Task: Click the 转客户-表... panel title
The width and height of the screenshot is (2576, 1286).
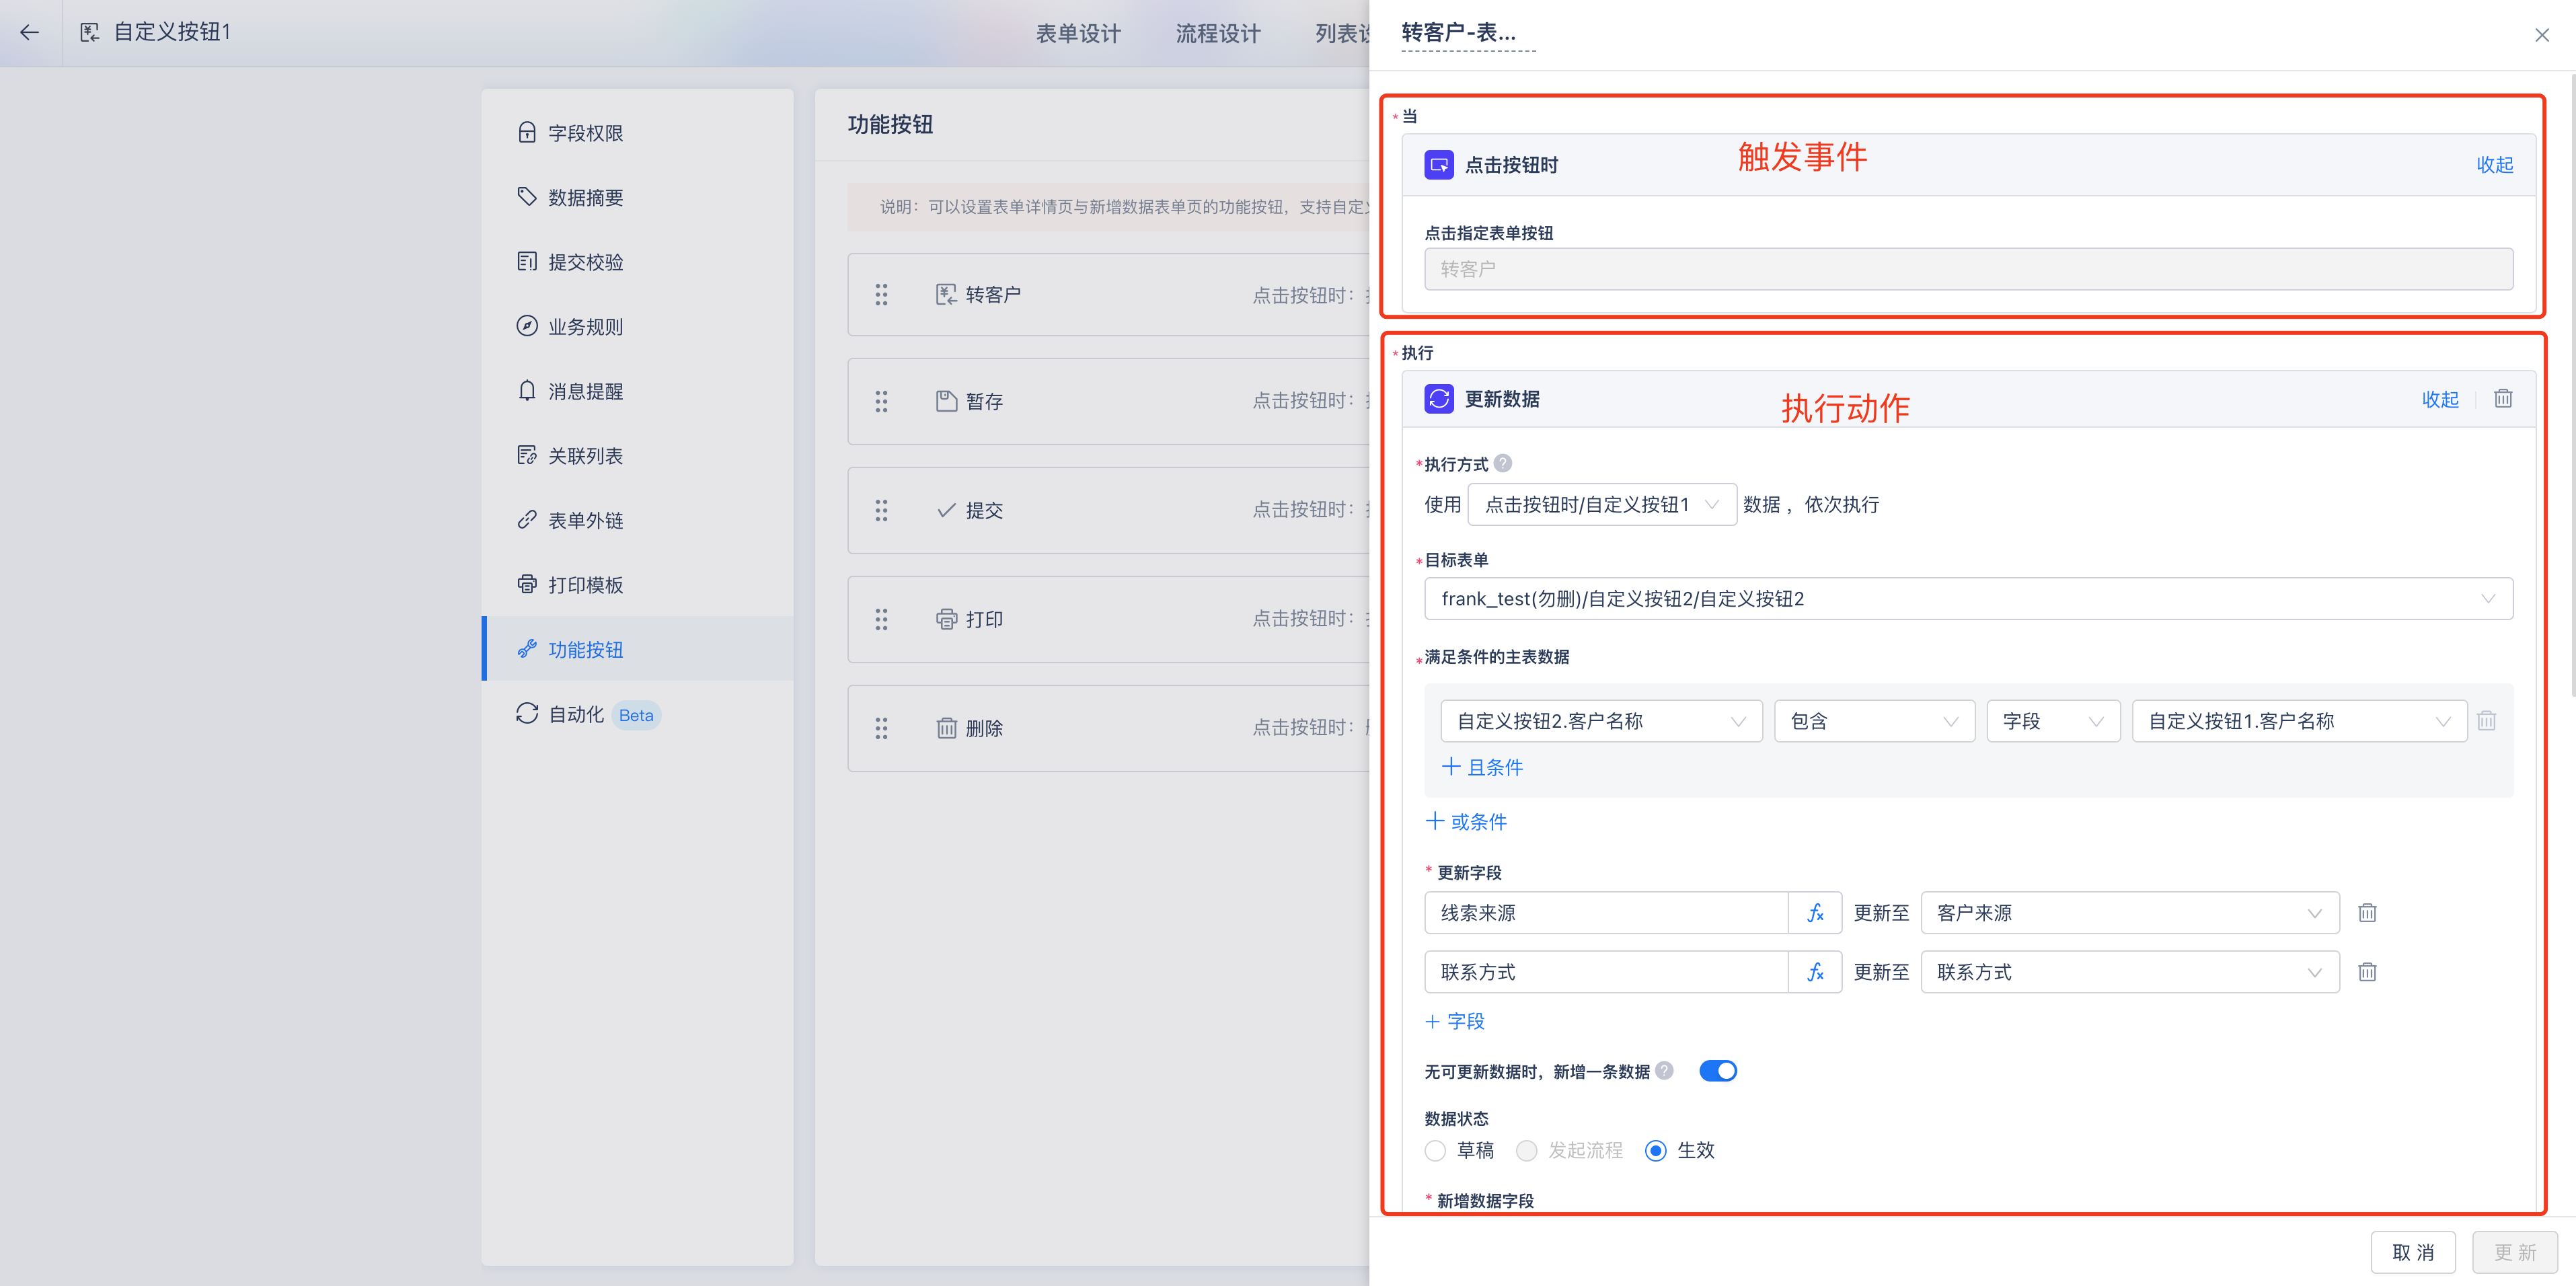Action: [1458, 32]
